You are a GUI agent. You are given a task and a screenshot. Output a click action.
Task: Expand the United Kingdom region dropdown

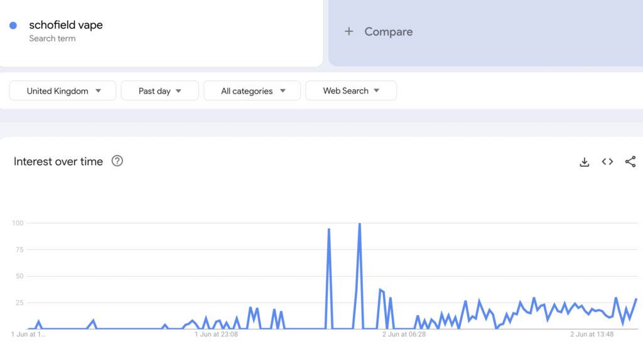click(x=63, y=91)
